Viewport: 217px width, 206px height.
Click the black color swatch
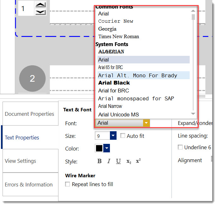point(99,148)
